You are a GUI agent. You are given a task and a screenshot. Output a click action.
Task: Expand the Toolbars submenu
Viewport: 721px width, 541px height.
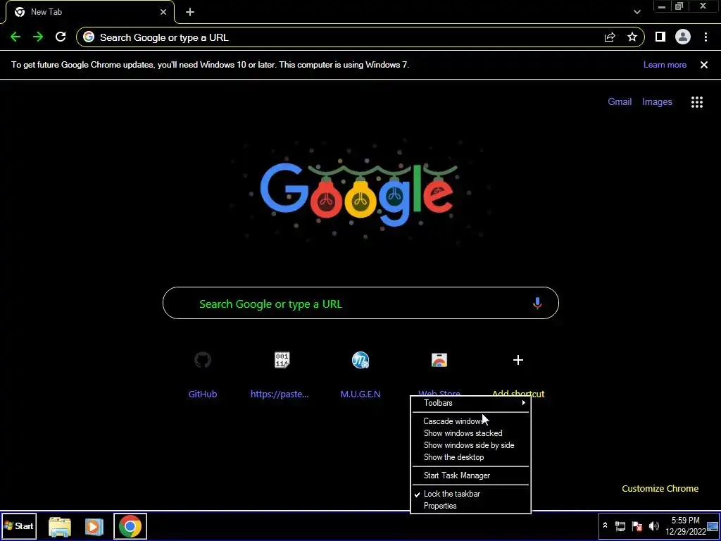click(x=470, y=403)
